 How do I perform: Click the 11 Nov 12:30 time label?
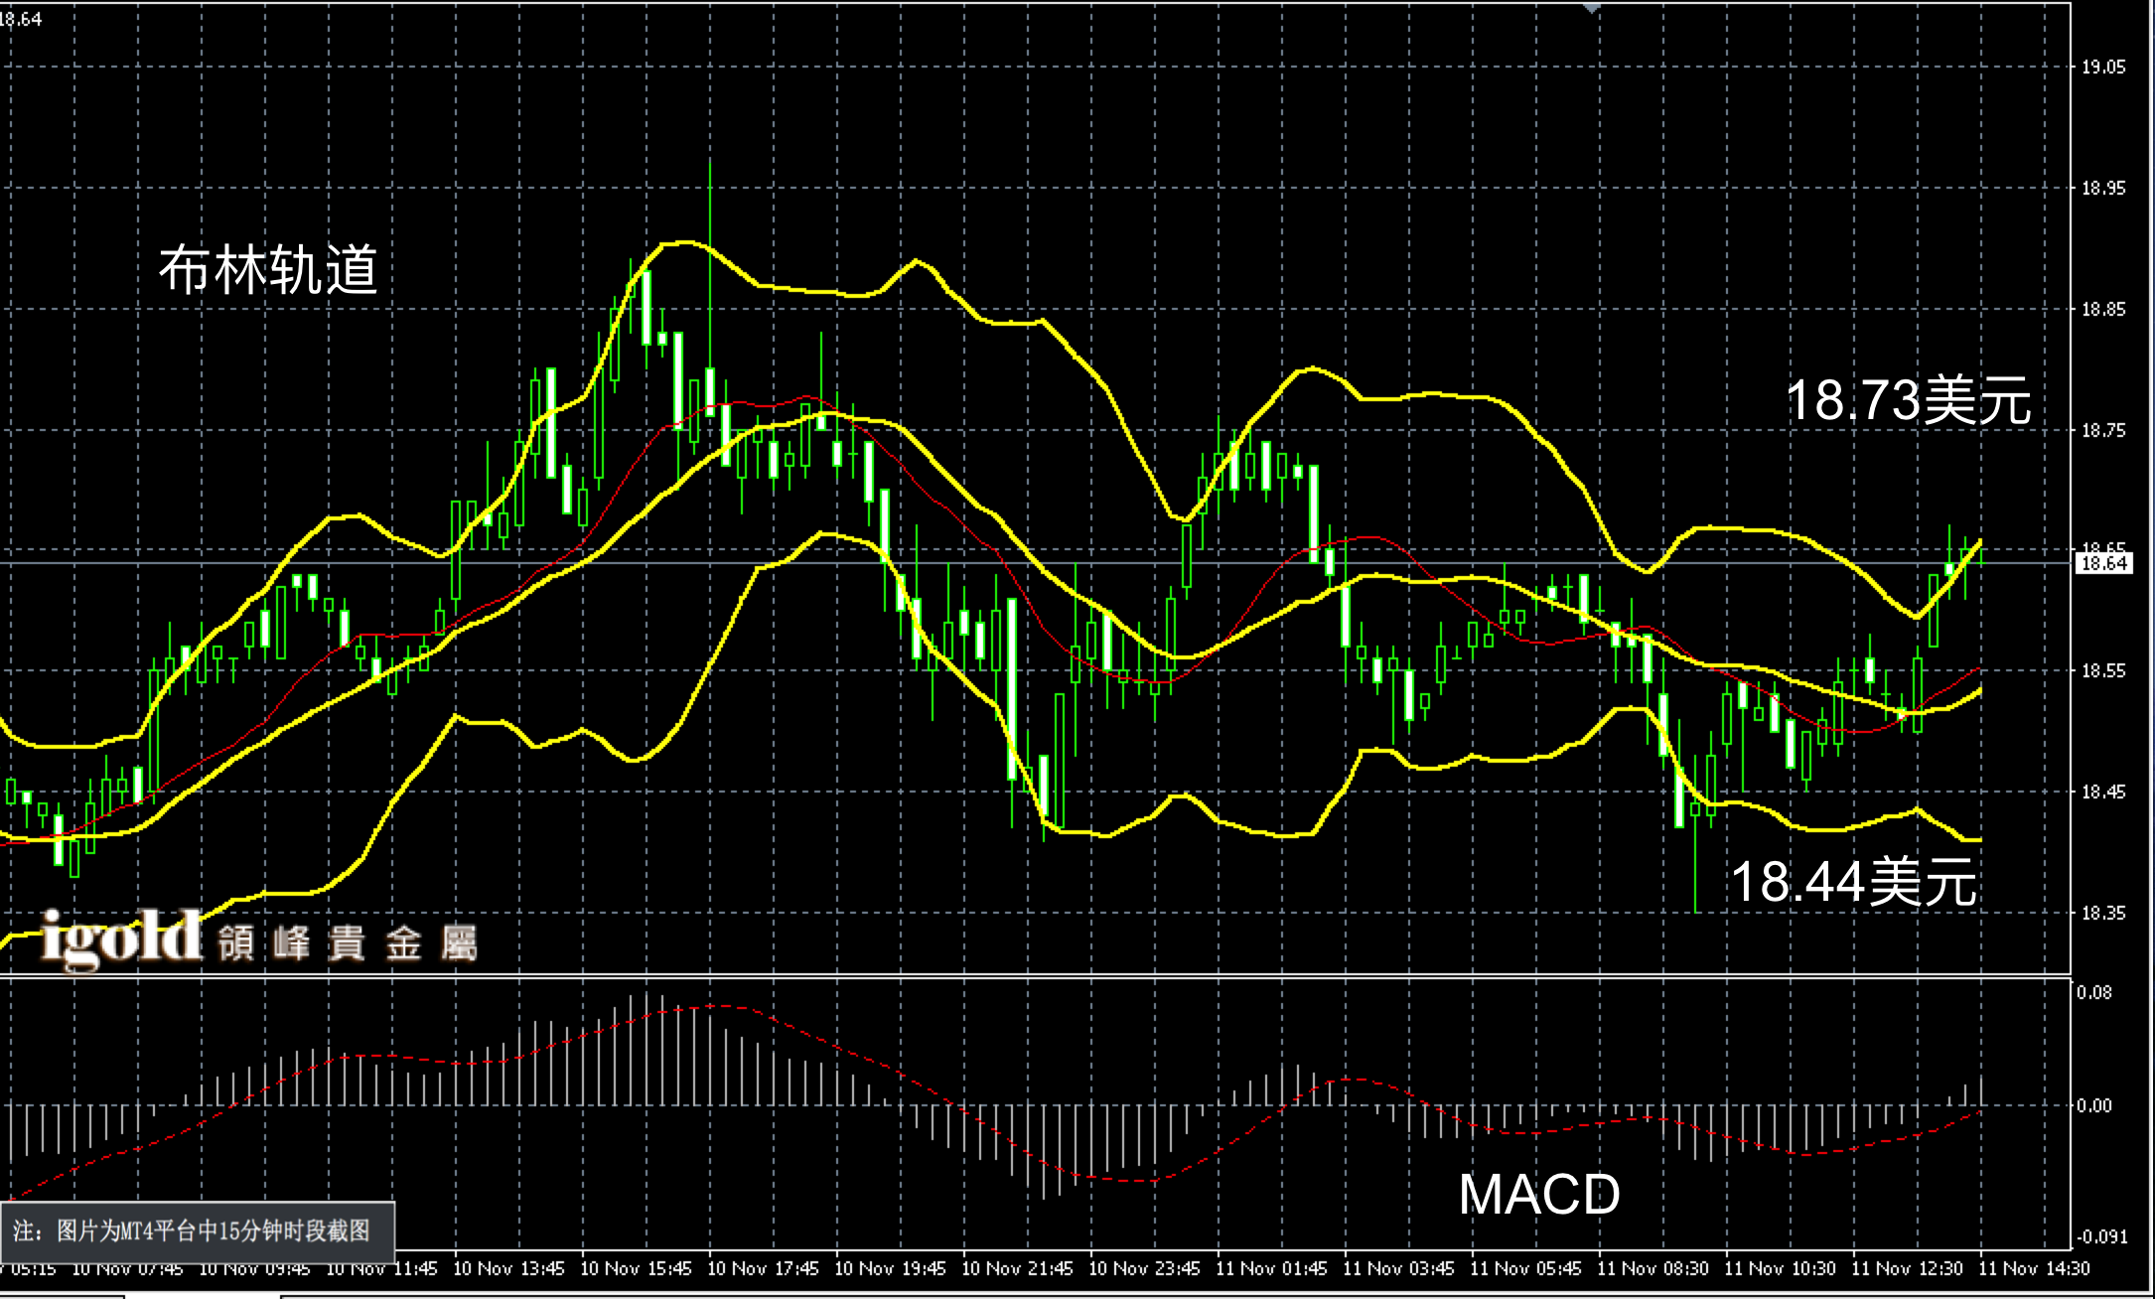point(1907,1269)
